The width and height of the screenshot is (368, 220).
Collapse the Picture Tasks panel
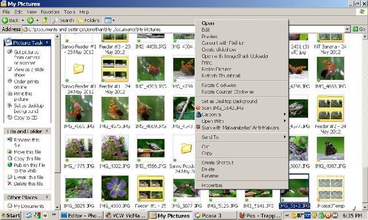pyautogui.click(x=47, y=42)
